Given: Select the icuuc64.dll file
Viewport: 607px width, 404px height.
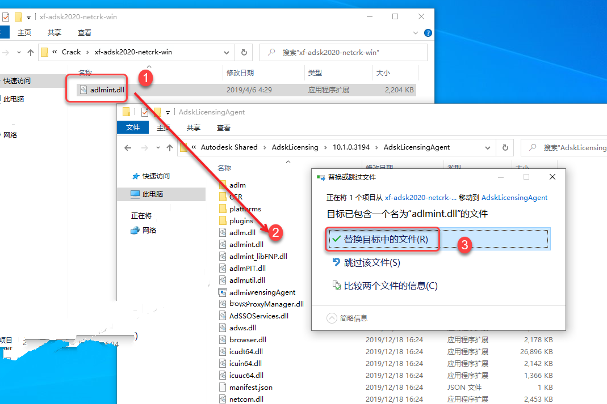Looking at the screenshot, I should [x=246, y=376].
